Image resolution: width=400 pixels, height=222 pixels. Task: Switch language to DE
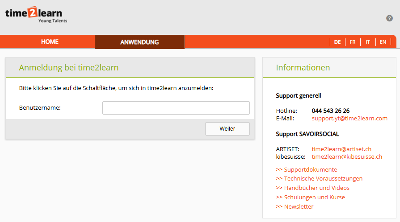[337, 42]
